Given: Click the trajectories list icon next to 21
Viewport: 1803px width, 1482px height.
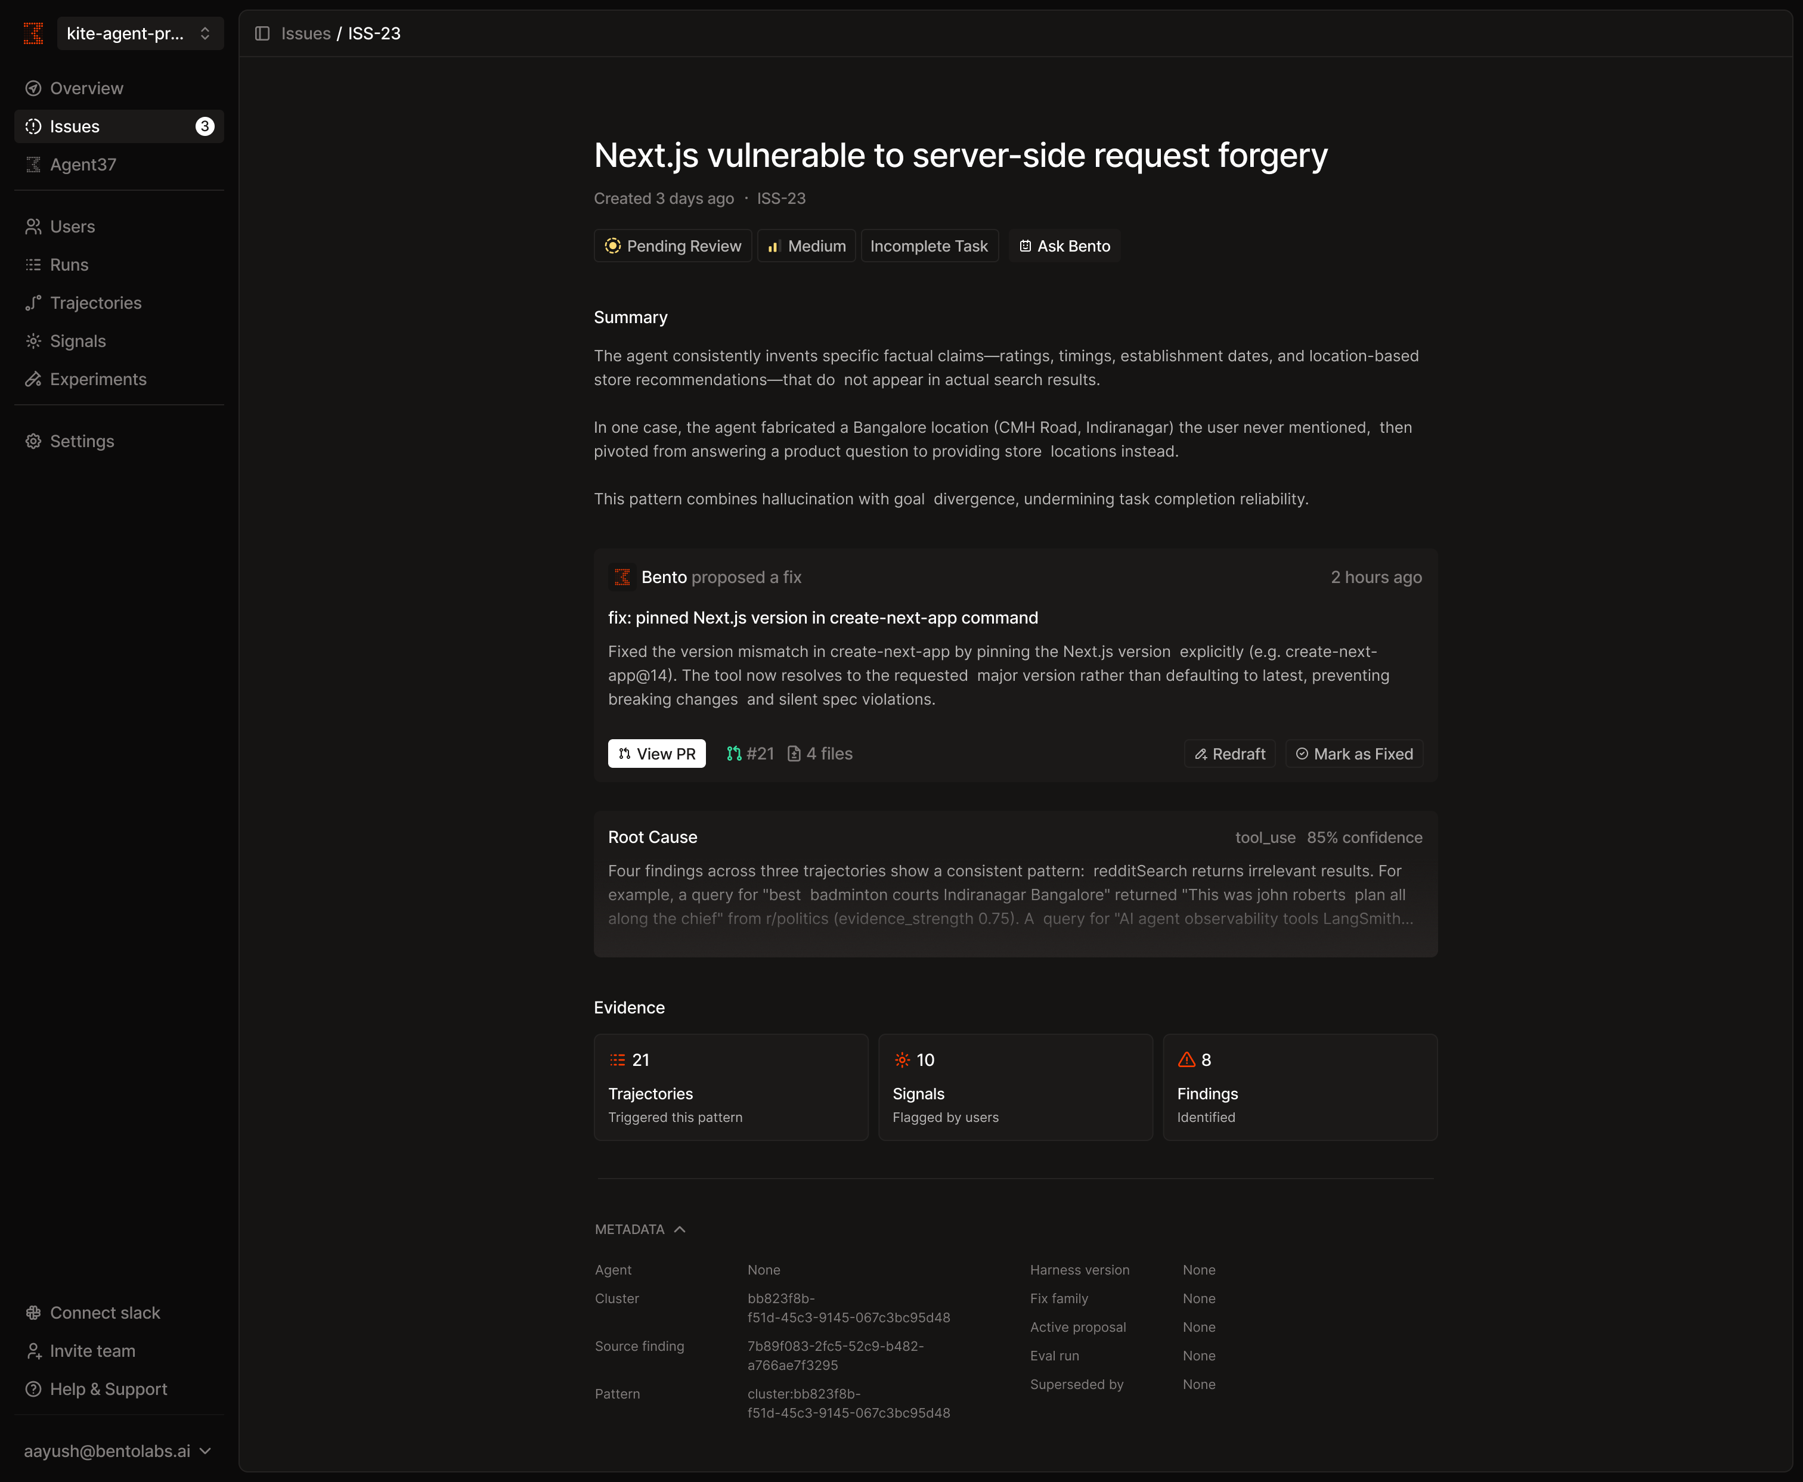Looking at the screenshot, I should (x=617, y=1059).
